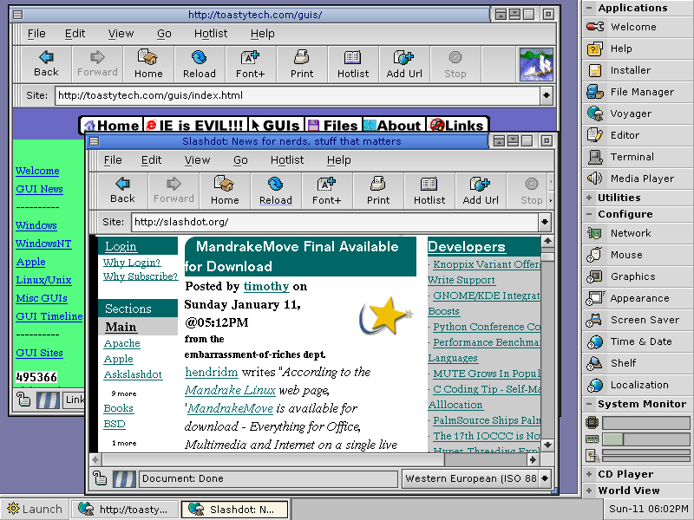Open Mouse configuration

(638, 255)
